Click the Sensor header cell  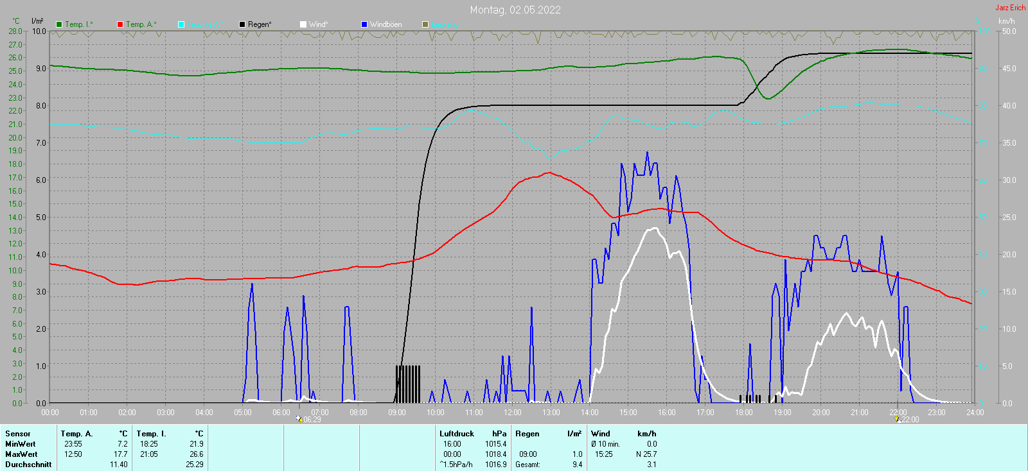pyautogui.click(x=18, y=434)
